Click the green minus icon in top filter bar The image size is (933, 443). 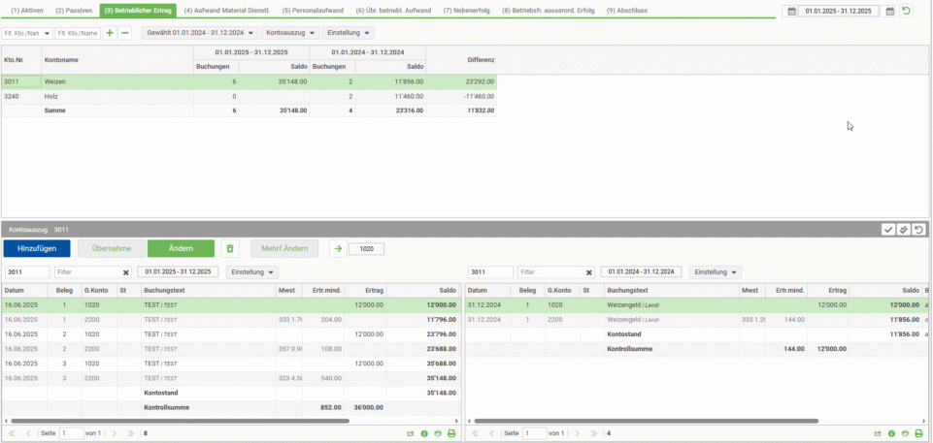click(125, 33)
